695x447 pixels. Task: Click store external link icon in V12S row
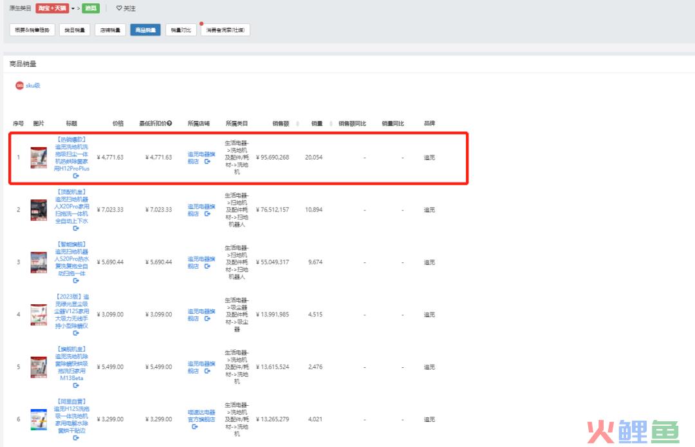(x=207, y=318)
